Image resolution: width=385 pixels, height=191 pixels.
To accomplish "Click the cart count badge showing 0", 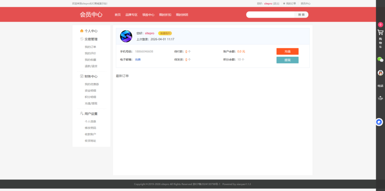I will point(380,24).
